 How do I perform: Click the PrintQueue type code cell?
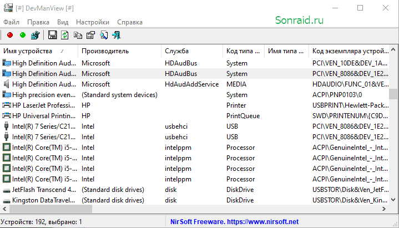pyautogui.click(x=243, y=116)
